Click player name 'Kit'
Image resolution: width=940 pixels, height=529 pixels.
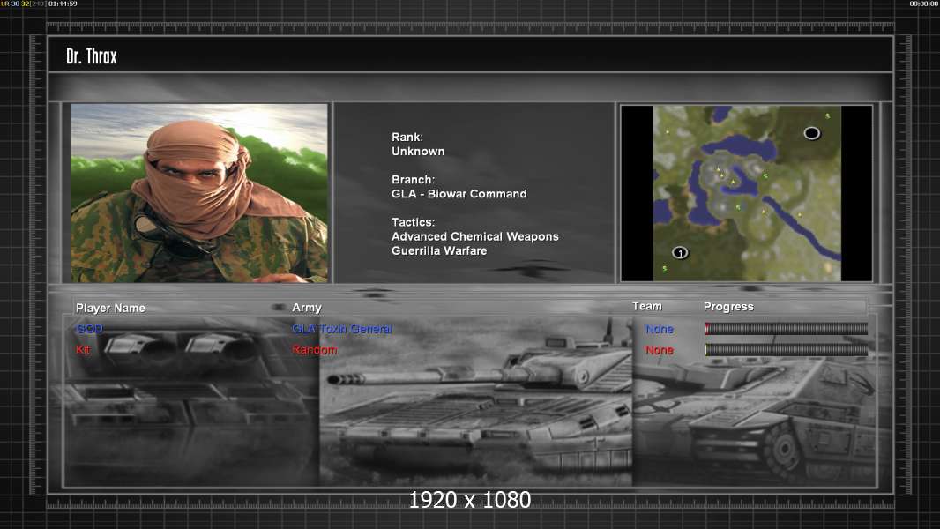pos(83,350)
